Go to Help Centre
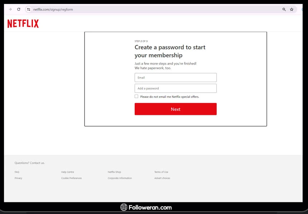This screenshot has height=214, width=308. [x=68, y=172]
